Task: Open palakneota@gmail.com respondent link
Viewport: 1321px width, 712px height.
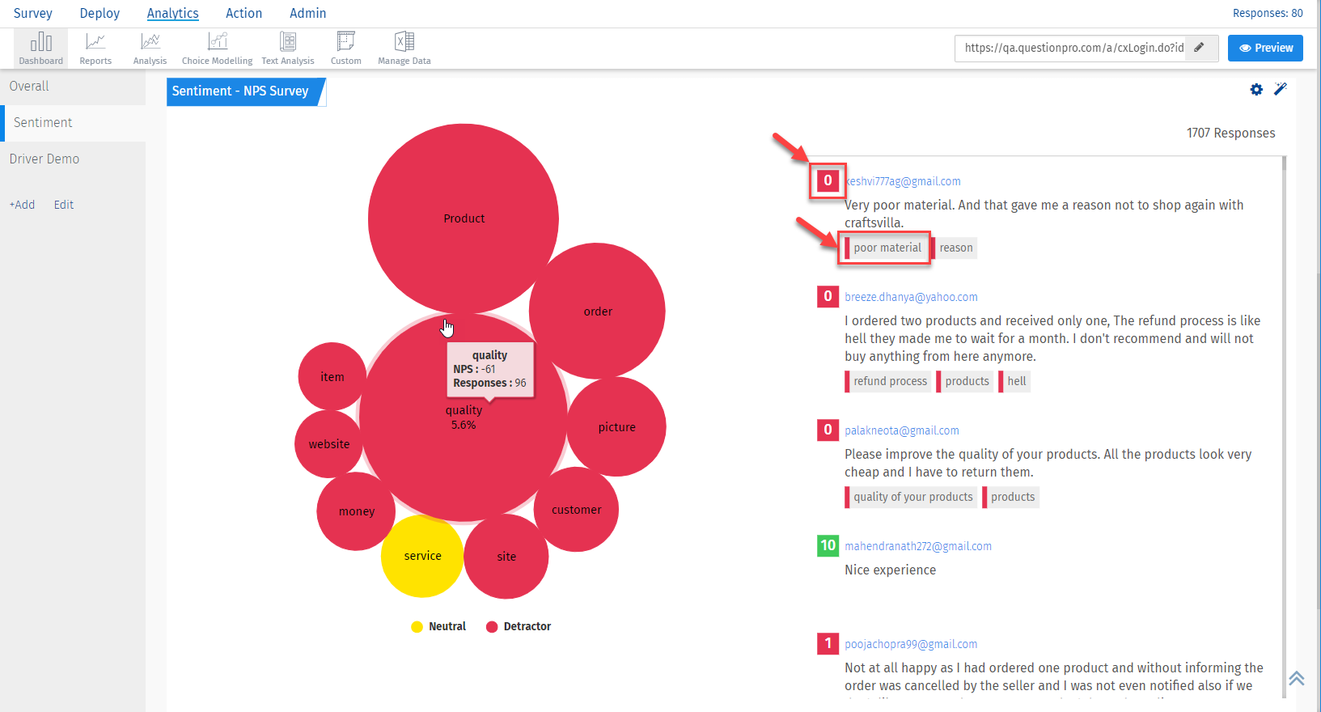Action: 902,430
